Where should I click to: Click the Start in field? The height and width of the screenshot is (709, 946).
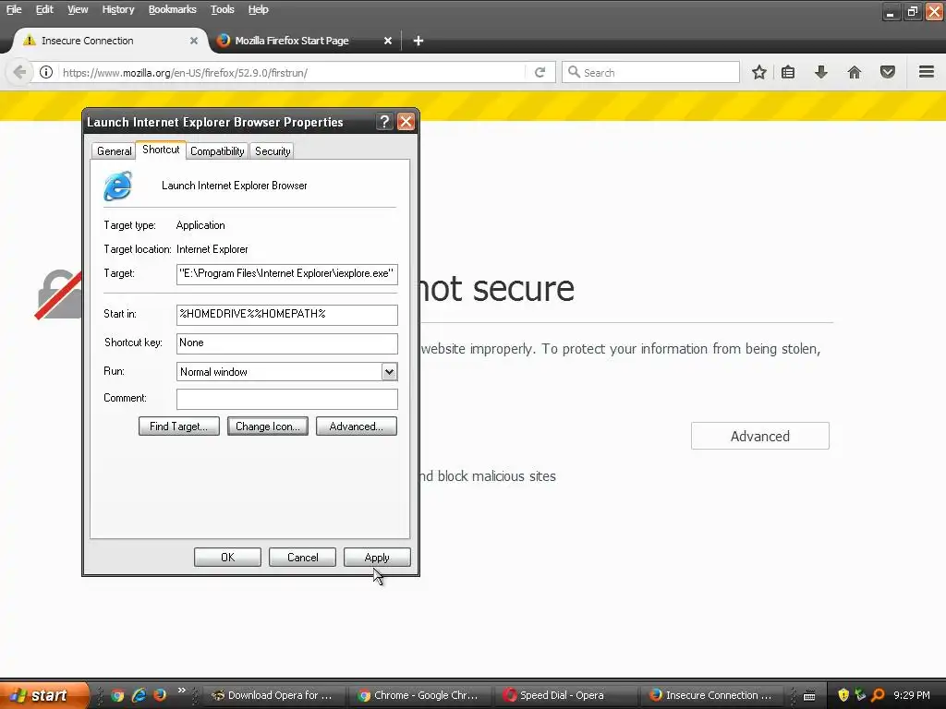pyautogui.click(x=287, y=314)
